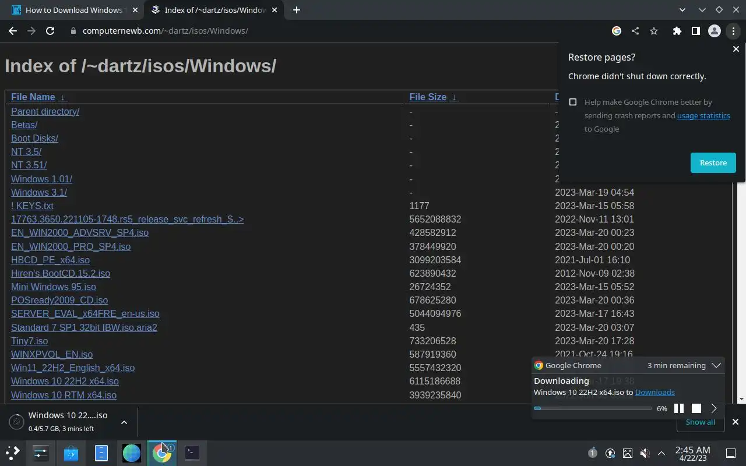
Task: Close the downloads bar
Action: coord(736,422)
